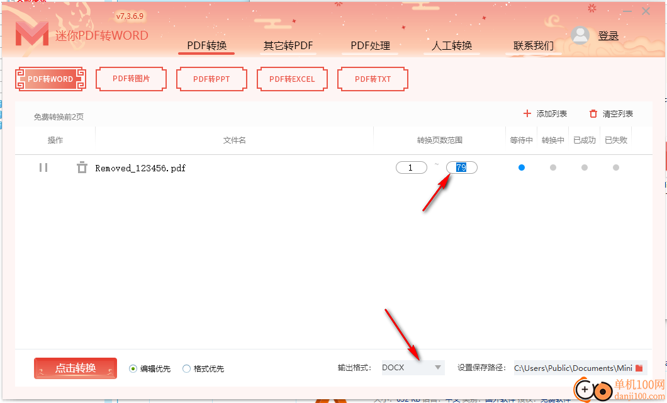Click version label v7.3.6.9
This screenshot has height=403, width=667.
[x=130, y=16]
